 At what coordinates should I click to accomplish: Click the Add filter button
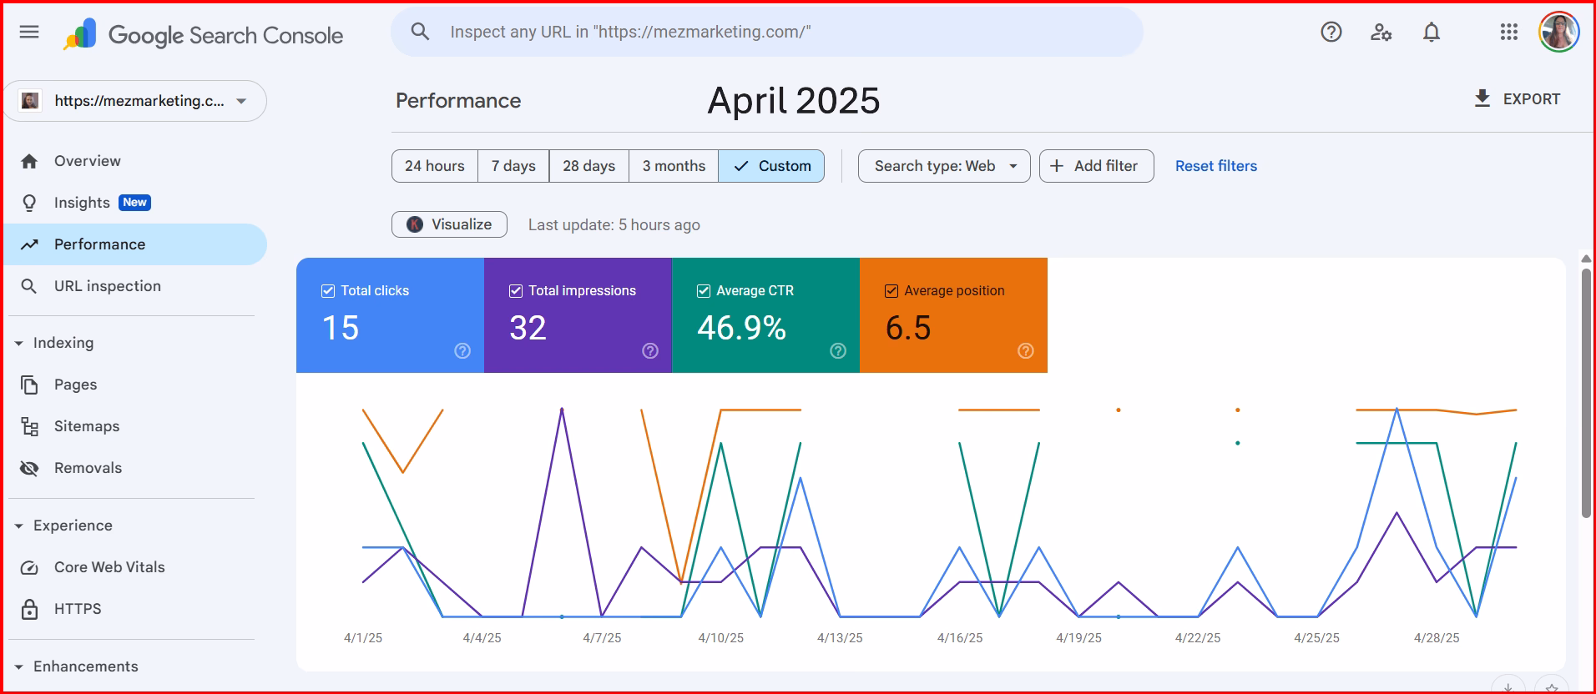pyautogui.click(x=1097, y=166)
